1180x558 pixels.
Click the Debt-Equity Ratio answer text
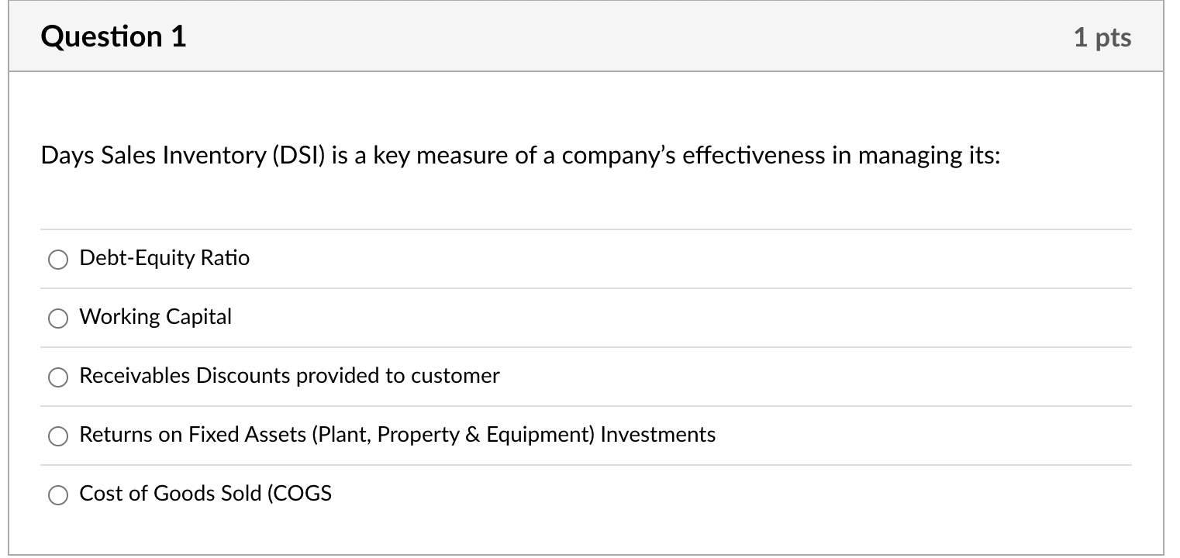pyautogui.click(x=164, y=258)
